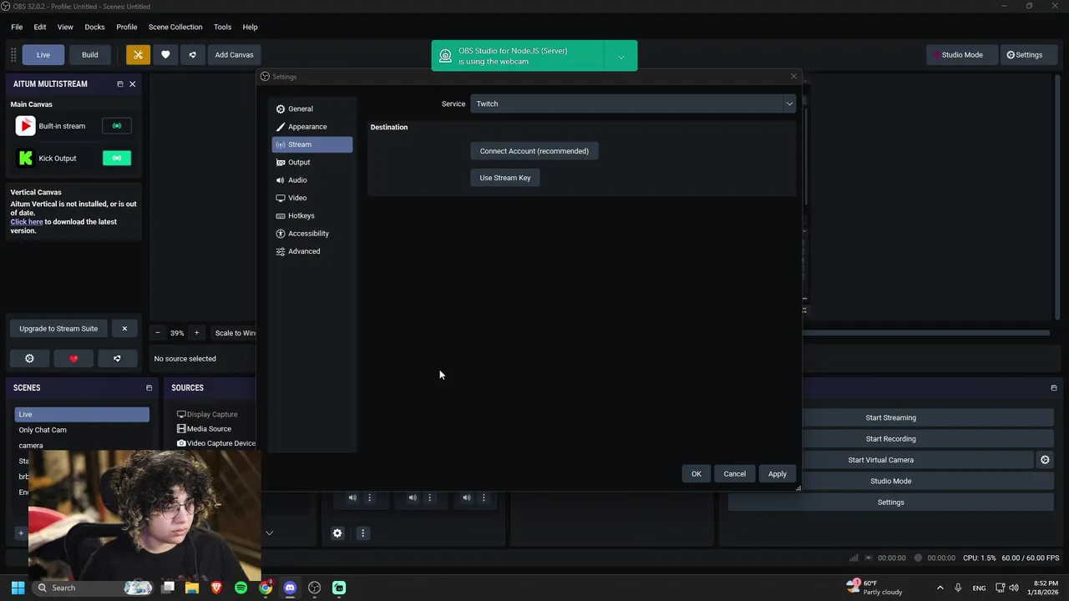Open Discord from the taskbar
Screen dimensions: 1069x601
click(x=290, y=588)
